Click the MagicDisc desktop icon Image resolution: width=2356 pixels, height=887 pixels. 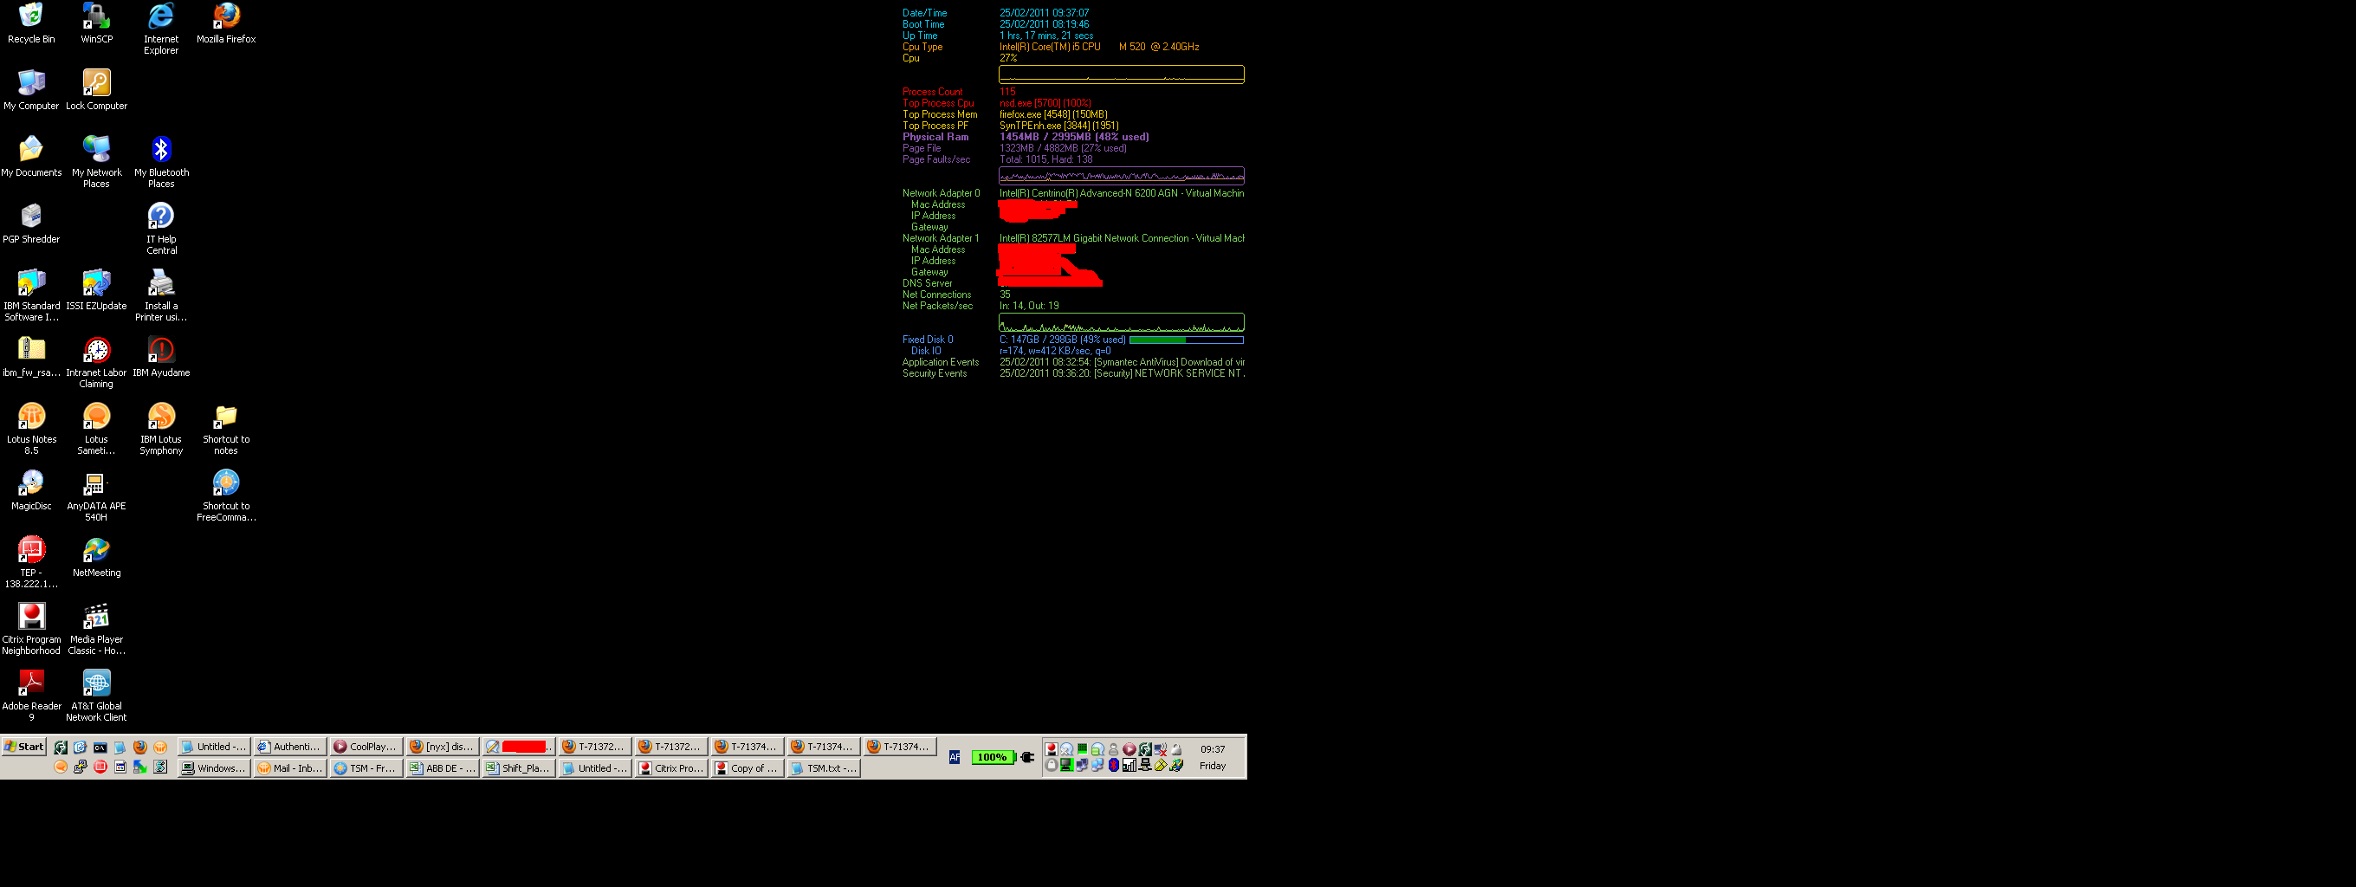[x=31, y=485]
